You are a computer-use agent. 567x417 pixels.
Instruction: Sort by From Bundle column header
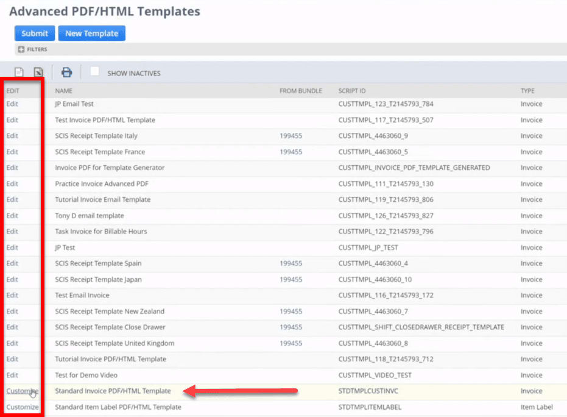click(300, 91)
